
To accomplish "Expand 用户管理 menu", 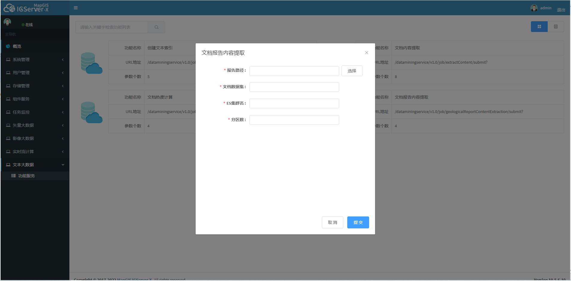I will coord(35,73).
